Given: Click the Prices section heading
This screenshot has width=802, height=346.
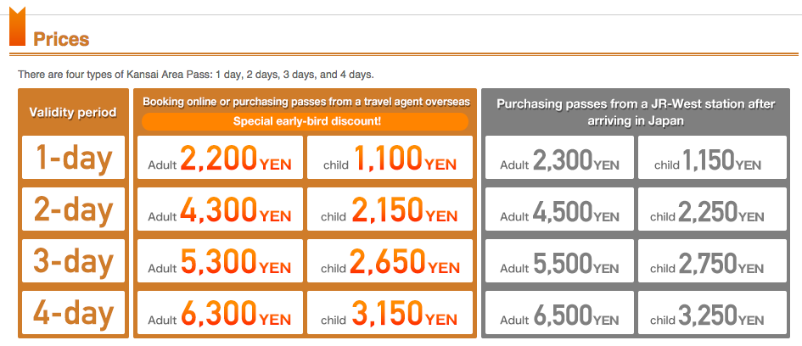Looking at the screenshot, I should (x=61, y=39).
